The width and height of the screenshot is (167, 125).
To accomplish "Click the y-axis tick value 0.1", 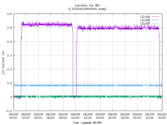I will coord(9,83).
